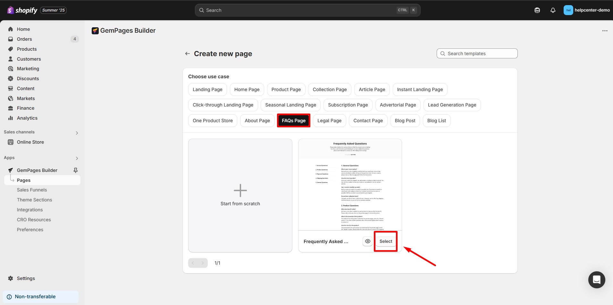Open the notifications bell
This screenshot has height=305, width=613.
pyautogui.click(x=553, y=10)
